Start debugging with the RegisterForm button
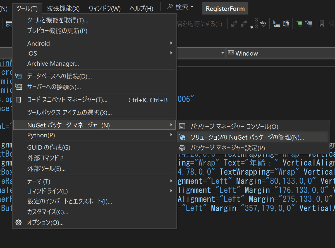 (225, 8)
